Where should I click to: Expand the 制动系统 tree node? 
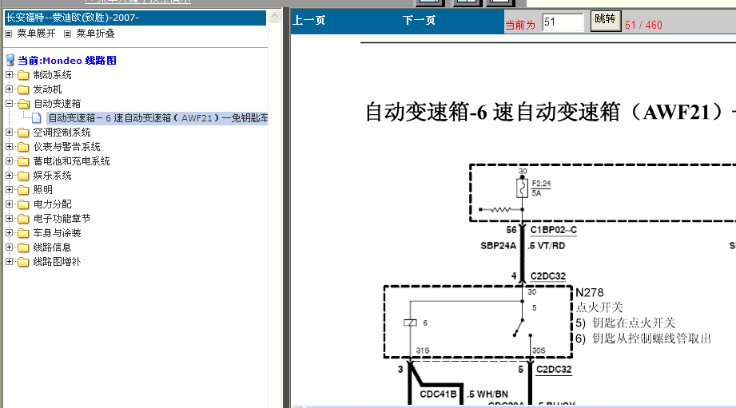coord(9,74)
